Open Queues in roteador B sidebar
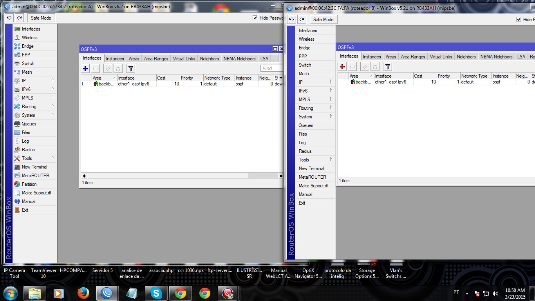This screenshot has width=535, height=301. [315, 125]
